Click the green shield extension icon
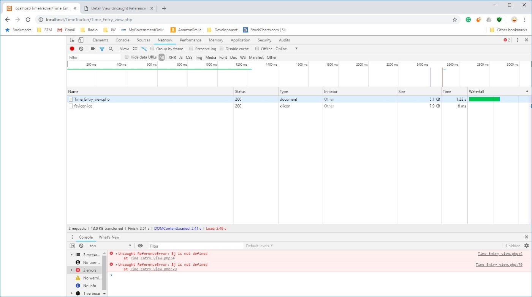The width and height of the screenshot is (532, 297). [499, 20]
